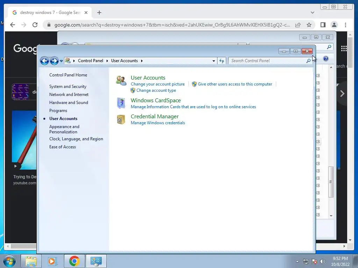This screenshot has height=268, width=358.
Task: Click Manage Windows credentials
Action: [158, 123]
